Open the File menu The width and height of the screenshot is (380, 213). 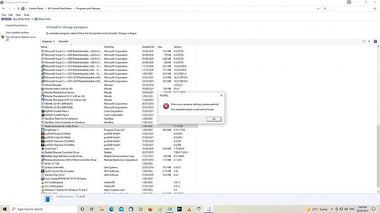(x=4, y=15)
